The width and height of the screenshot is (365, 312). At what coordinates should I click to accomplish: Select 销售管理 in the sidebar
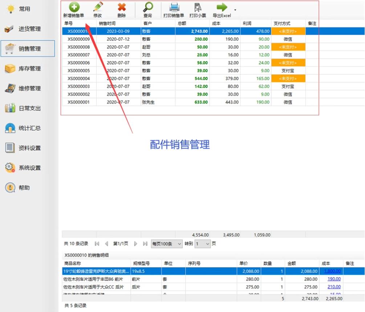tap(28, 49)
